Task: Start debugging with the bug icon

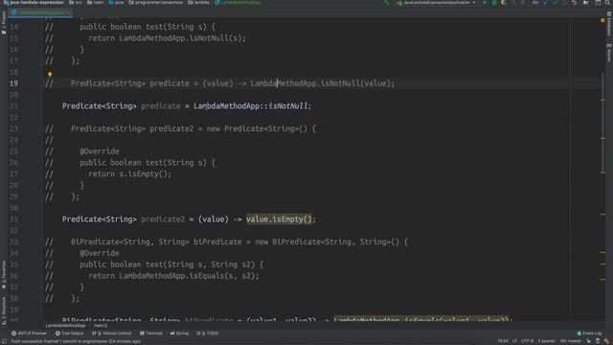Action: 494,3
